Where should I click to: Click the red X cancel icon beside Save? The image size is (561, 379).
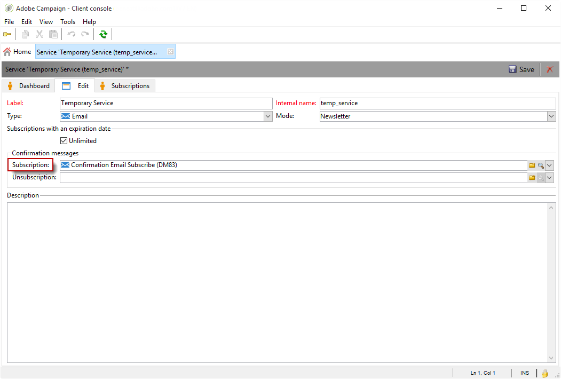[x=550, y=69]
